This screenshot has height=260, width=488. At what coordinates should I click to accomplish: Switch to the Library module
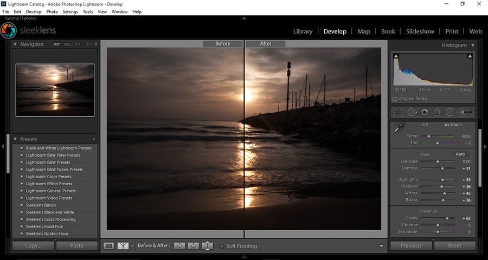coord(303,31)
